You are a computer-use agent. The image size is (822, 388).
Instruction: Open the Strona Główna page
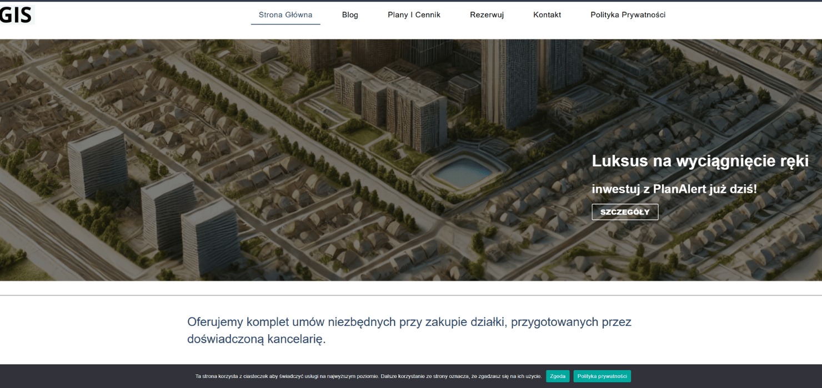click(285, 14)
